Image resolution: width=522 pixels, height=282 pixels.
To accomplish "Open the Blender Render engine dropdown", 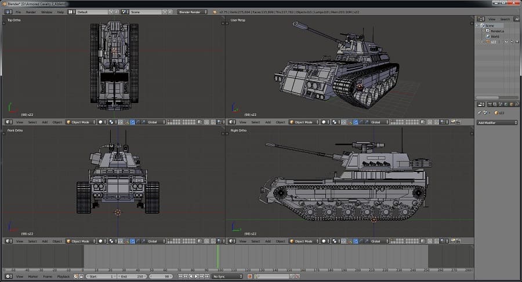I will (x=192, y=12).
